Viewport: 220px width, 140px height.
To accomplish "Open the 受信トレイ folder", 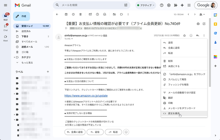I will coord(32,26).
